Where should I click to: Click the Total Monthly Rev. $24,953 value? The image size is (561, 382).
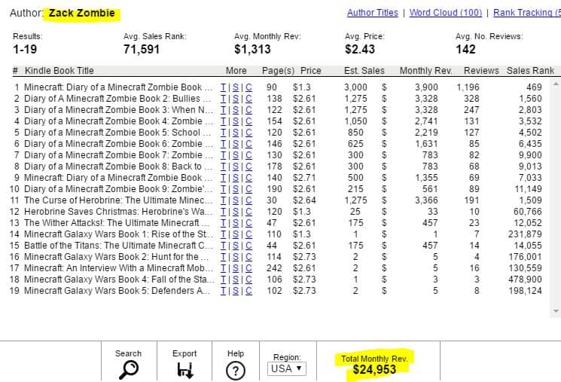coord(374,369)
